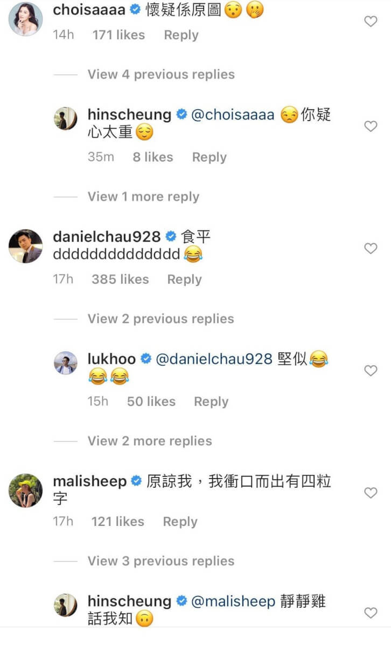Screen dimensions: 391x646
Task: Expand View 2 more replies
Action: pos(150,441)
